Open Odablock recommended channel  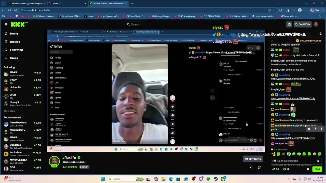22,146
